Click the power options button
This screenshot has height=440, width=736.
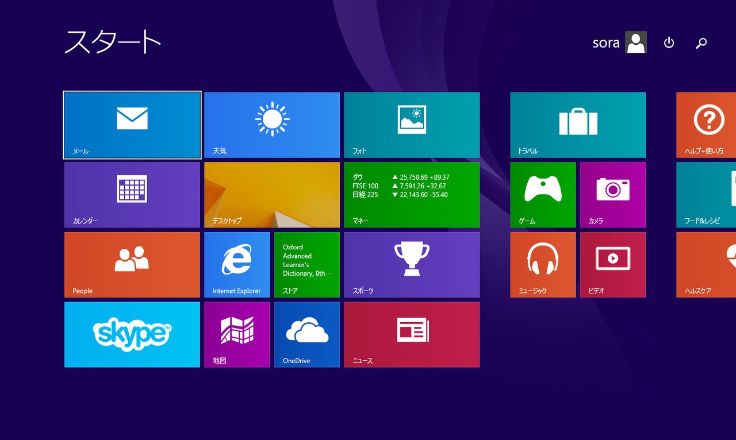coord(669,43)
